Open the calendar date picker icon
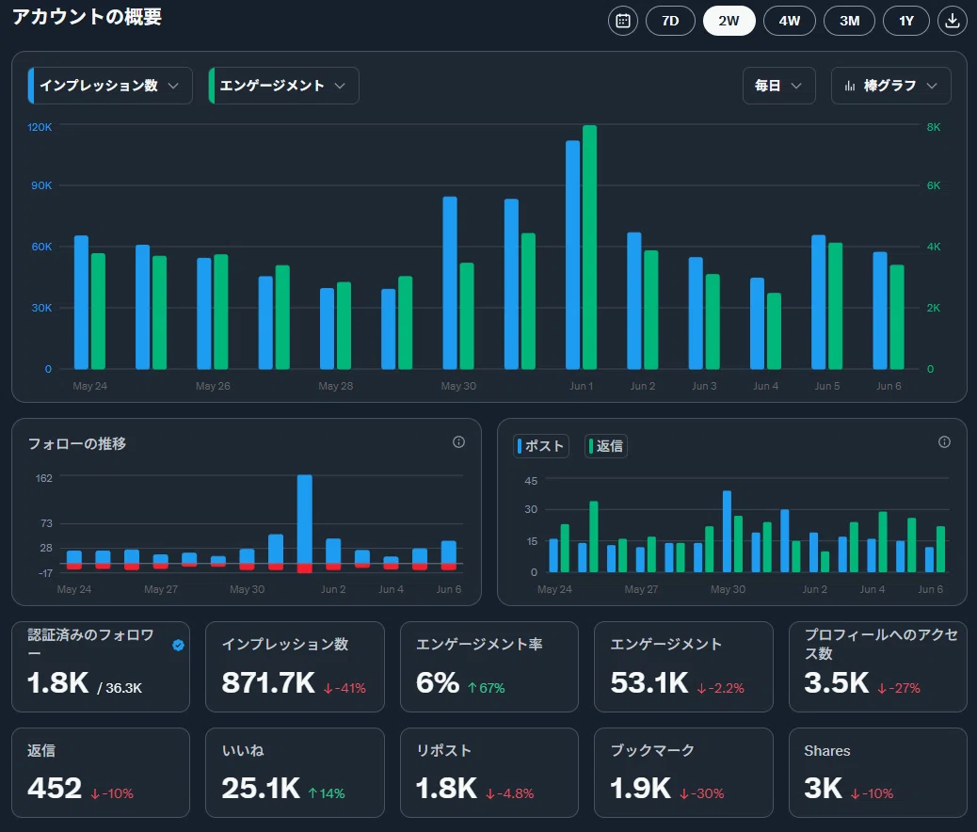 (622, 21)
